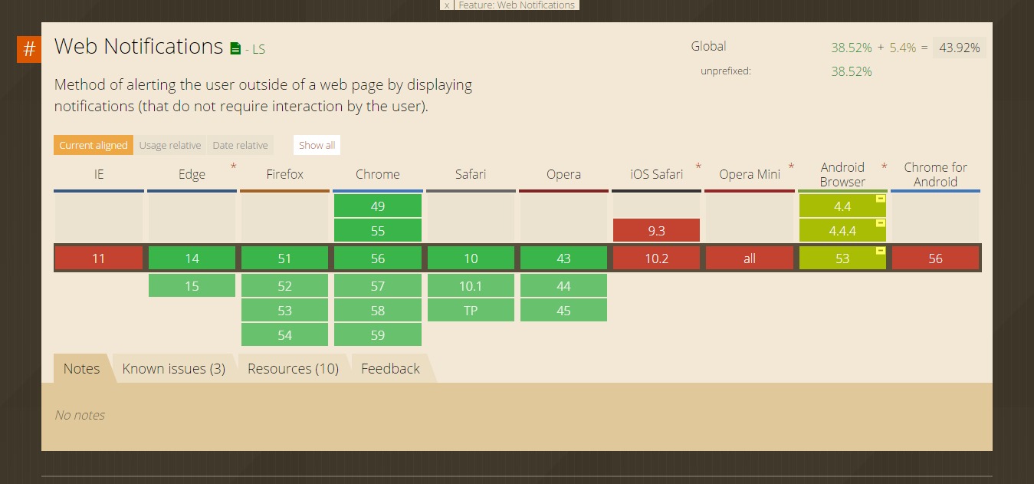Click the green spec document icon
This screenshot has height=484, width=1034.
[235, 49]
